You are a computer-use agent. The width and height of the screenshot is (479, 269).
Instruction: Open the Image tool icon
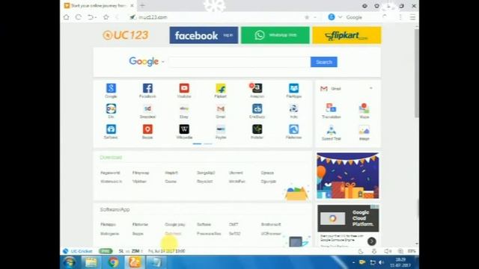(x=364, y=133)
